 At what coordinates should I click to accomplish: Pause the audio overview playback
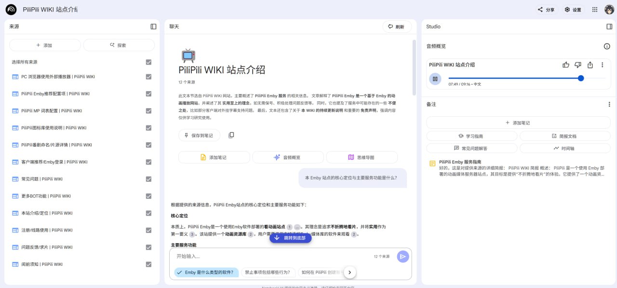435,79
